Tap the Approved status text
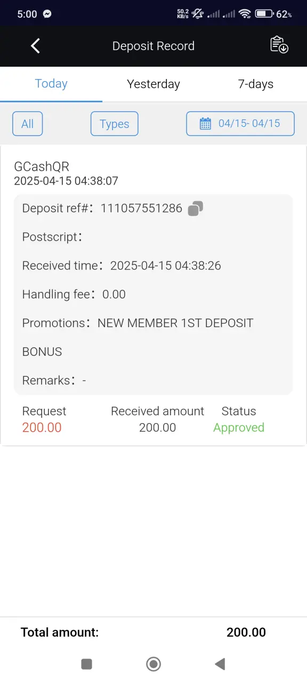 pyautogui.click(x=239, y=427)
